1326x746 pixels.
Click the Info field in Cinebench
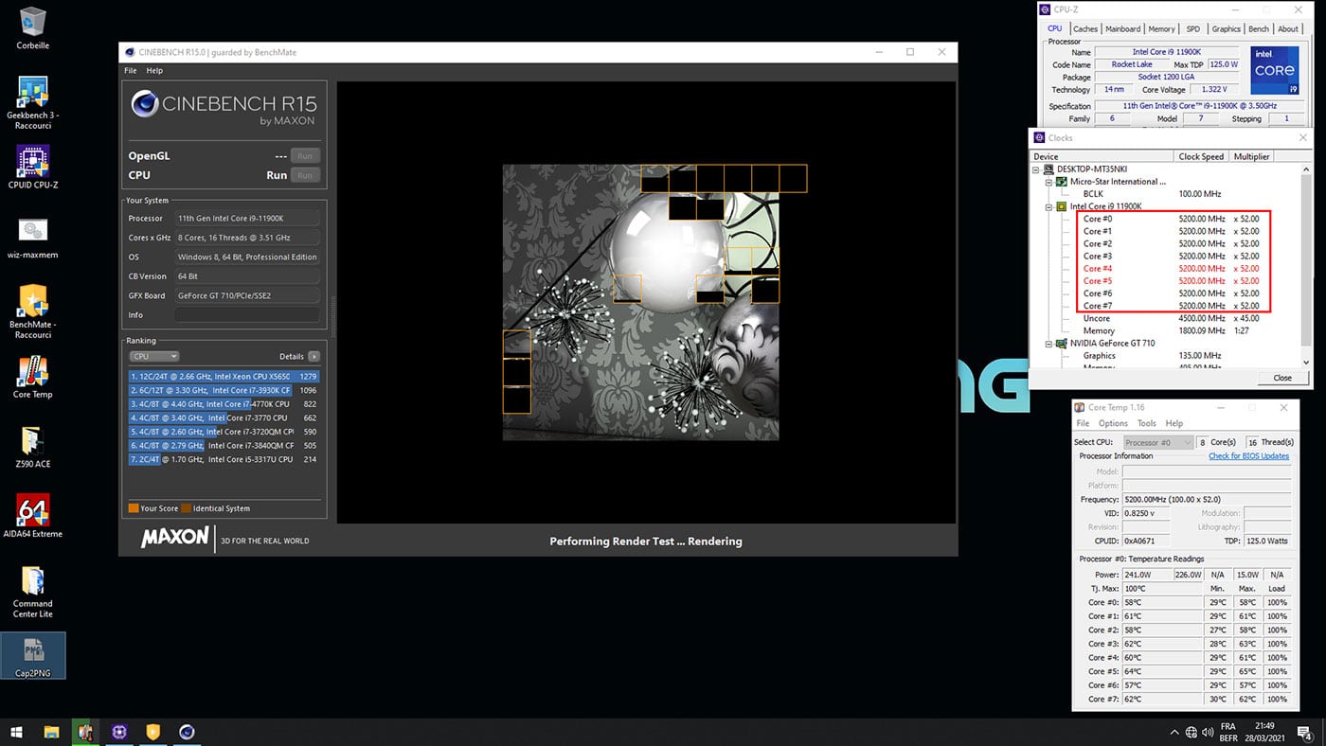point(247,315)
